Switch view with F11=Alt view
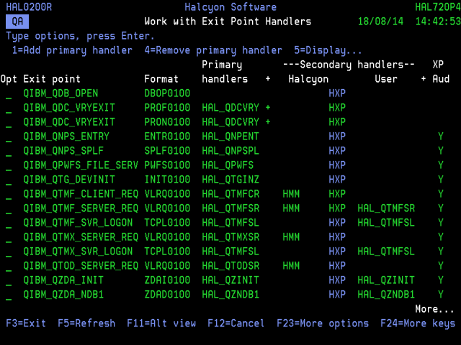 [x=161, y=323]
